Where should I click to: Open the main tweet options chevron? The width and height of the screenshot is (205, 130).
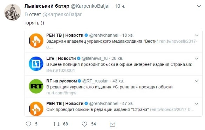click(199, 6)
